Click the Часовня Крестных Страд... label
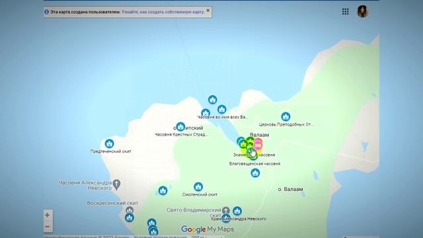The image size is (423, 238). click(x=181, y=134)
